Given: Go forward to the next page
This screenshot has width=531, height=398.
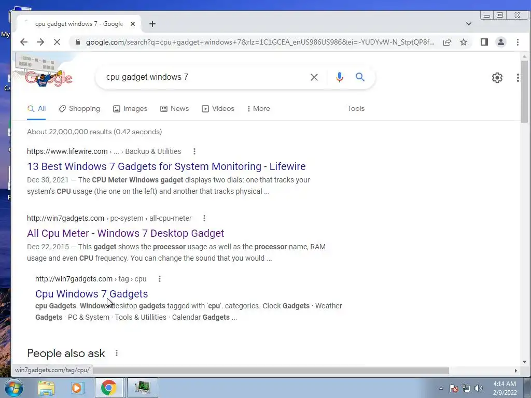Looking at the screenshot, I should point(40,42).
